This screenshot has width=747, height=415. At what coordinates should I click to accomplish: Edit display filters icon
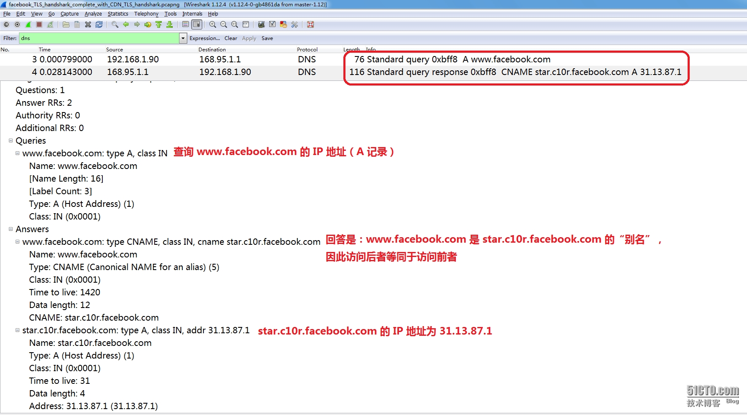(273, 24)
